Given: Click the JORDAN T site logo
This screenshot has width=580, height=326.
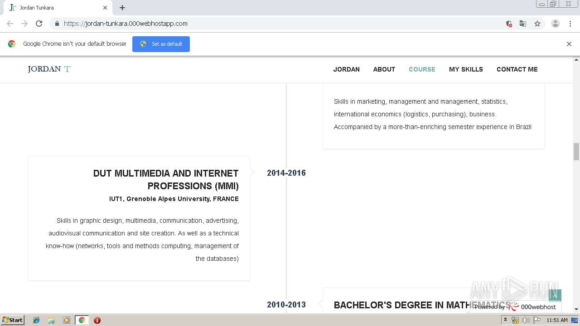Looking at the screenshot, I should point(49,69).
